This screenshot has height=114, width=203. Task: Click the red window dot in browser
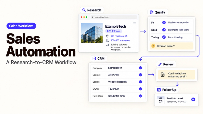(x=81, y=17)
